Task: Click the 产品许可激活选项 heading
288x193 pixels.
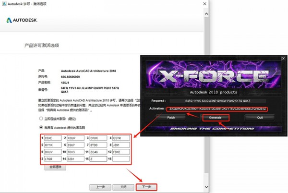Action: coord(42,45)
